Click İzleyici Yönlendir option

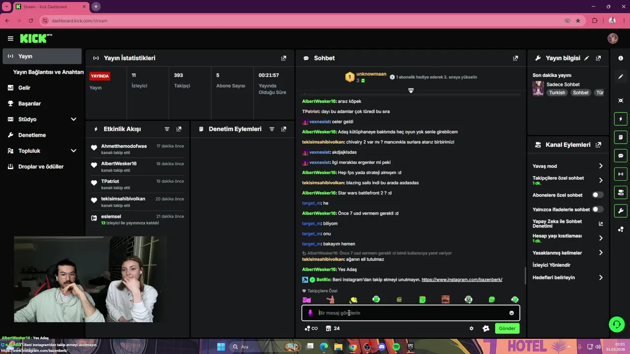tap(551, 265)
